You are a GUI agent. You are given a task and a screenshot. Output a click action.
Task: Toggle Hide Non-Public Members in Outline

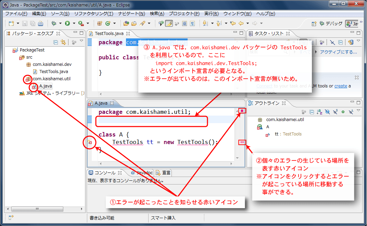(343, 112)
